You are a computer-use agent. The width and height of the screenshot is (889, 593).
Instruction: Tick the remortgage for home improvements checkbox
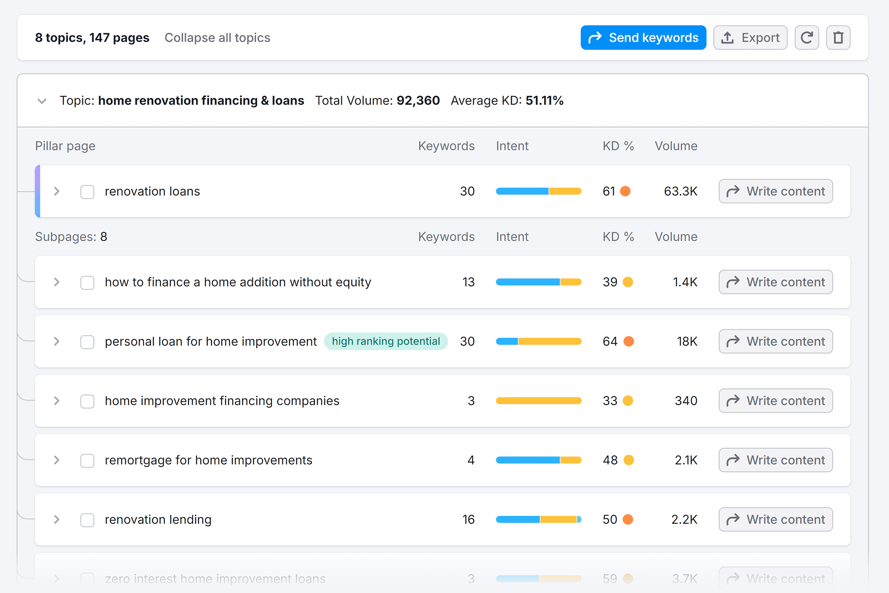click(87, 460)
